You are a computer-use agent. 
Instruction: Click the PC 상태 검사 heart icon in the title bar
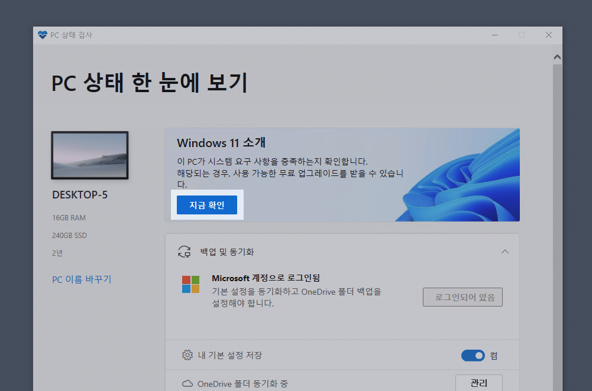point(41,35)
